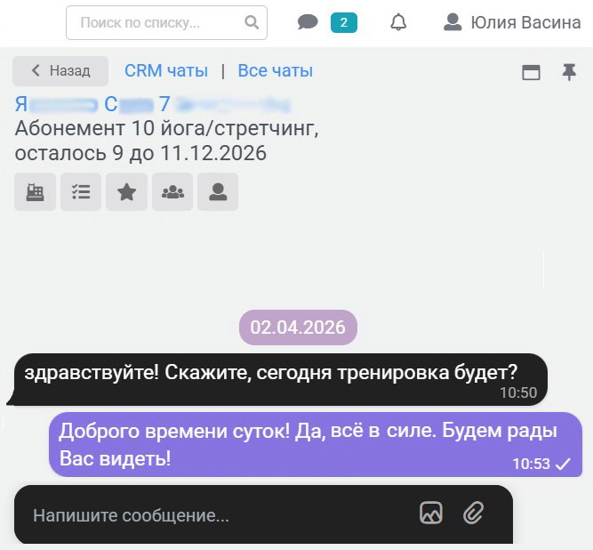Open the profile avatar icon next to Юлия Васина

tap(453, 22)
